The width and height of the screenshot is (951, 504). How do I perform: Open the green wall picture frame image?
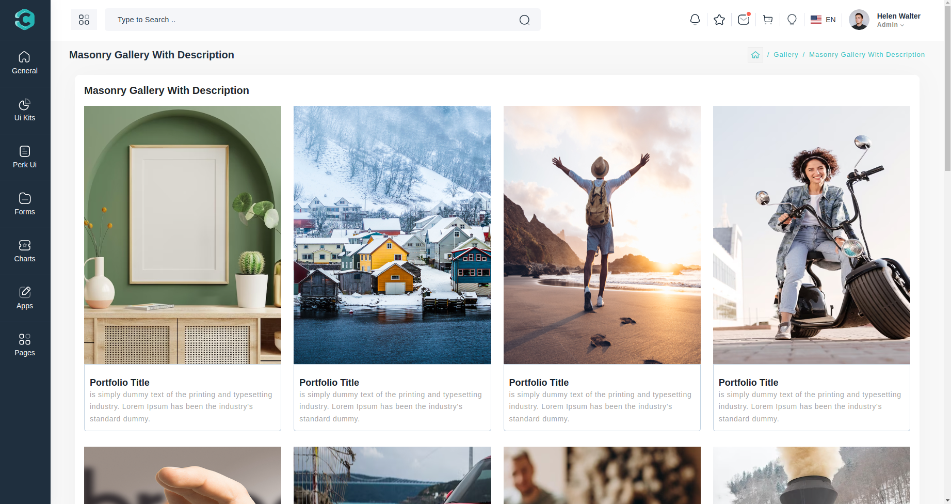pyautogui.click(x=183, y=235)
